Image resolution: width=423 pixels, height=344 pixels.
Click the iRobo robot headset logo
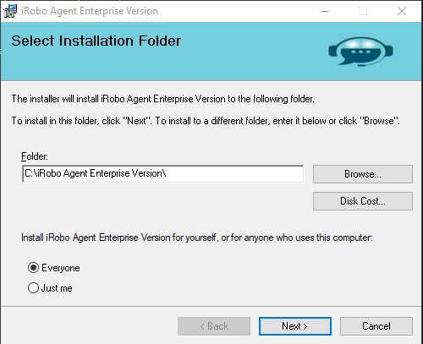(x=360, y=52)
